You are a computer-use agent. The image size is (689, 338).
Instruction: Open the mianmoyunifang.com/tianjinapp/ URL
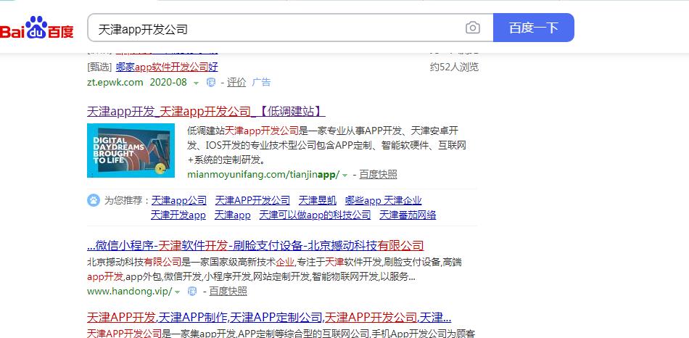264,175
